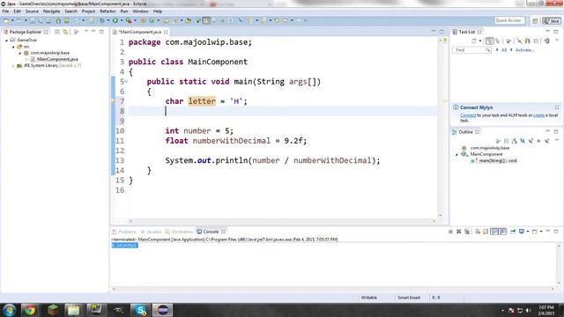Click the Activate... link in Task List

coord(525,50)
